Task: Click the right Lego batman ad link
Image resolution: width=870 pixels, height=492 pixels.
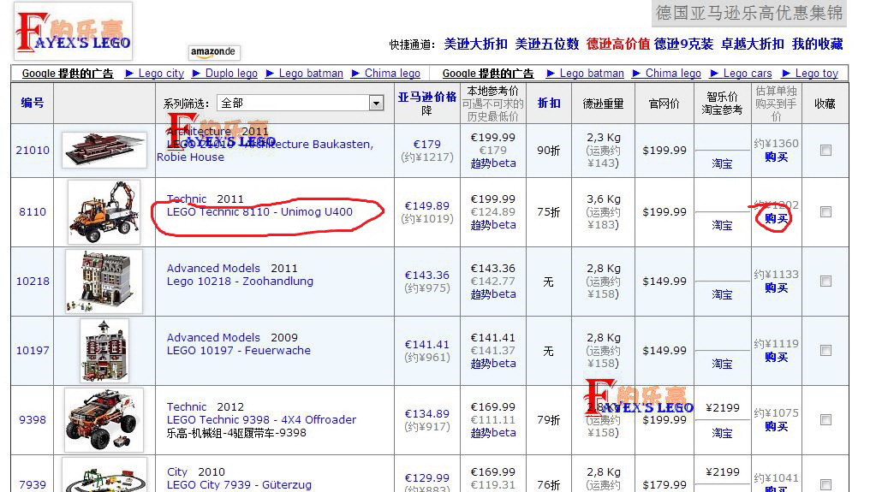Action: [592, 74]
